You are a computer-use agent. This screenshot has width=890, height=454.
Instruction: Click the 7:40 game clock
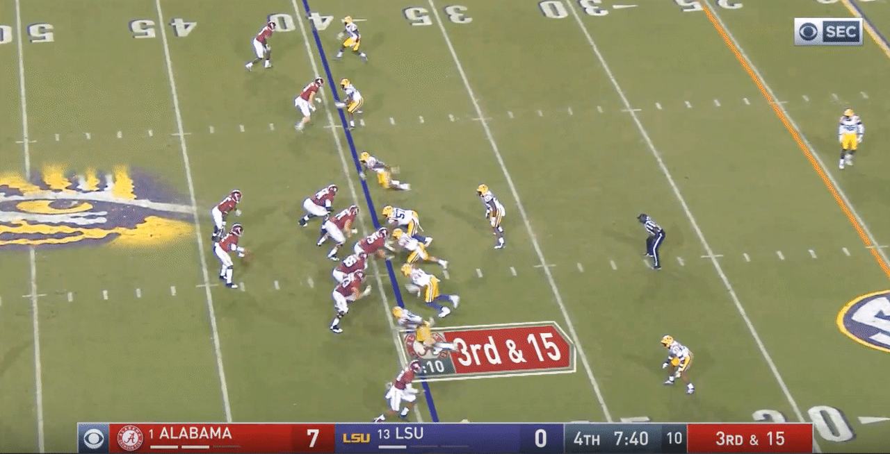631,439
